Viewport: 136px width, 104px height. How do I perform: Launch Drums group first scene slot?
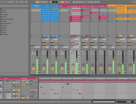click(31, 8)
